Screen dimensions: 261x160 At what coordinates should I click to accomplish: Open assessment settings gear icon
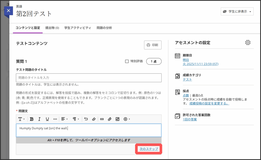pos(247,43)
